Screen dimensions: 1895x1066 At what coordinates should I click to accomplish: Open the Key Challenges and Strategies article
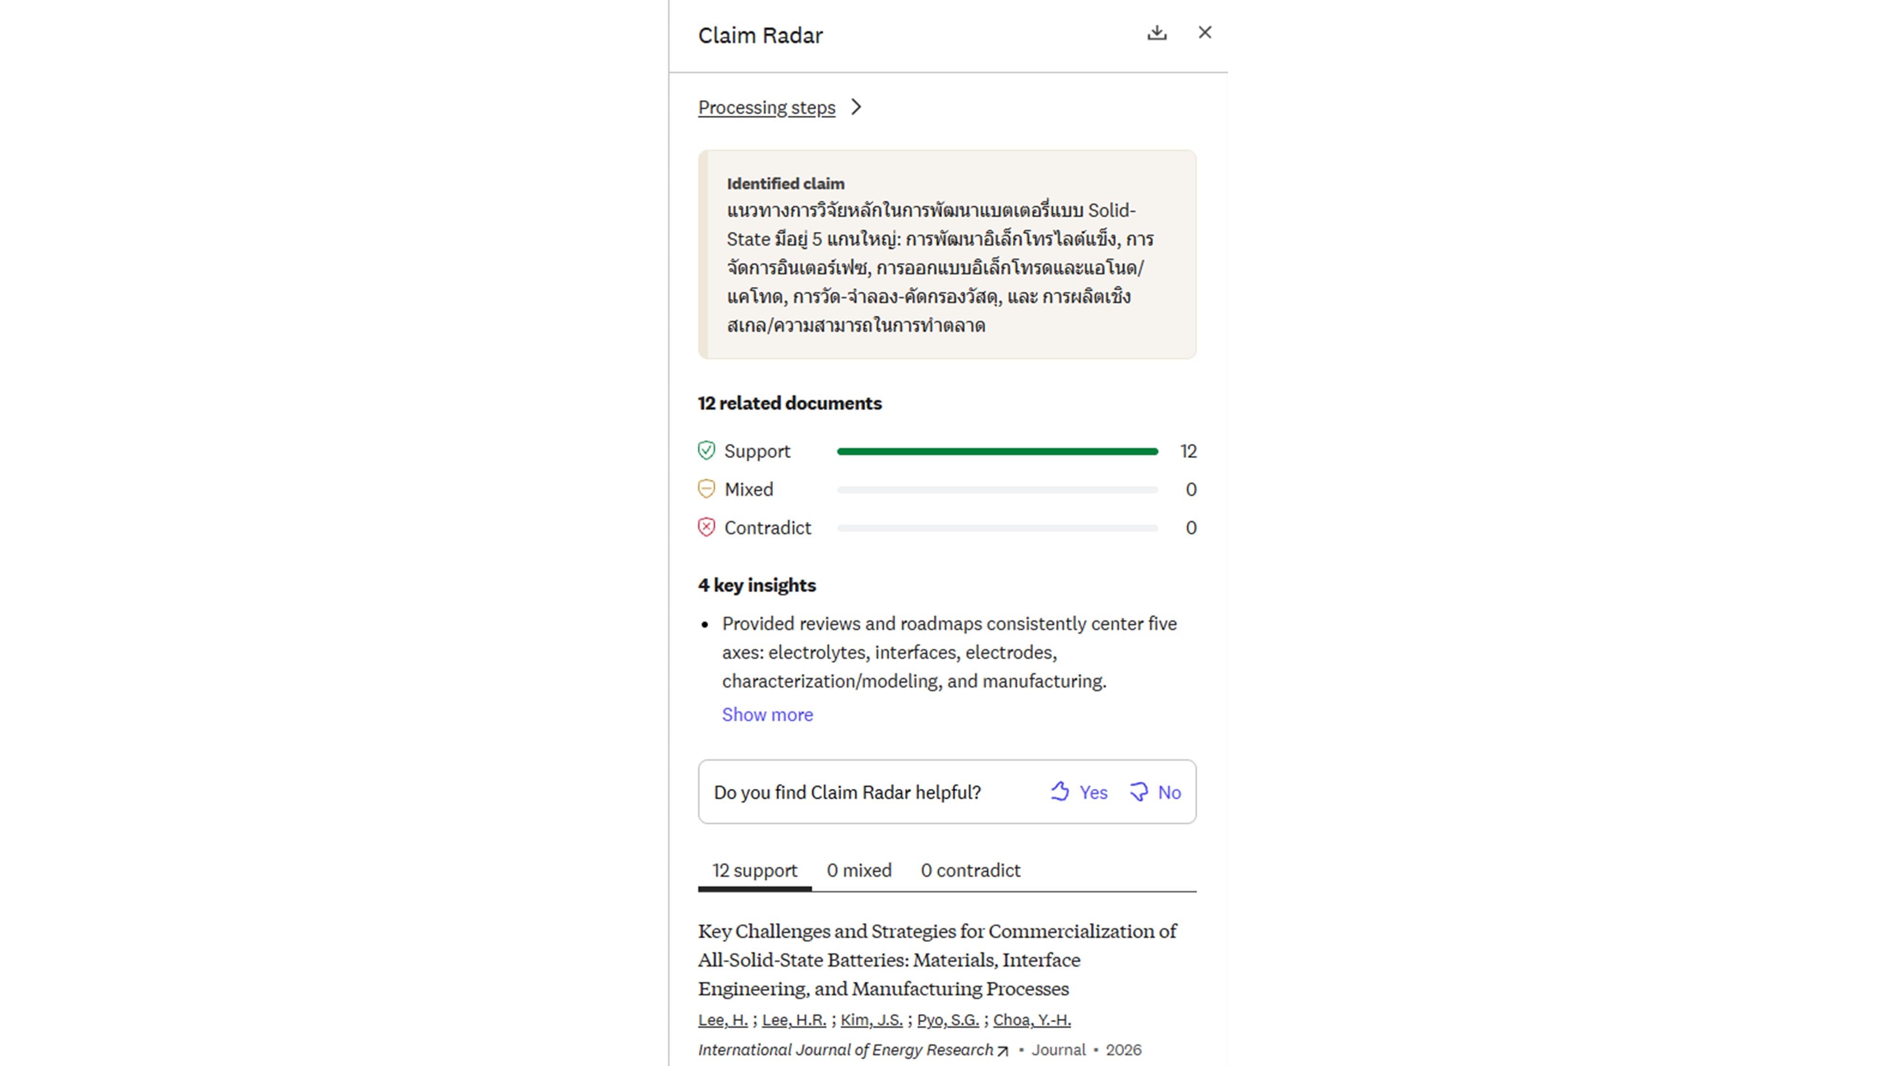pyautogui.click(x=937, y=959)
